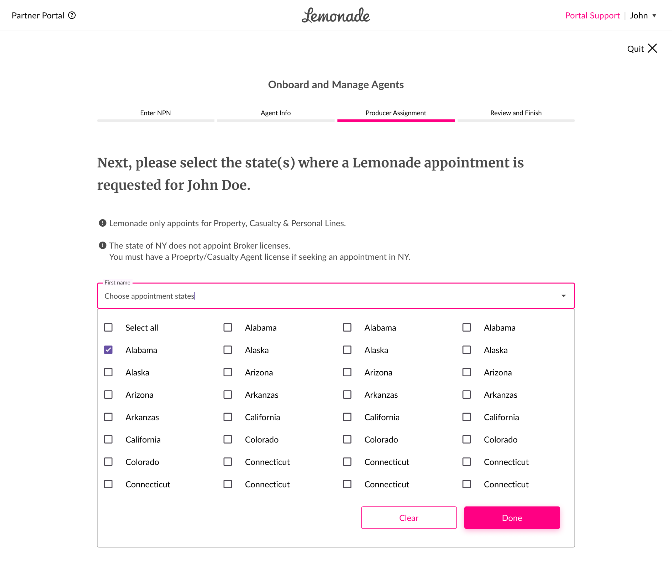672x582 pixels.
Task: Click the Partner Portal help icon
Action: pyautogui.click(x=72, y=15)
